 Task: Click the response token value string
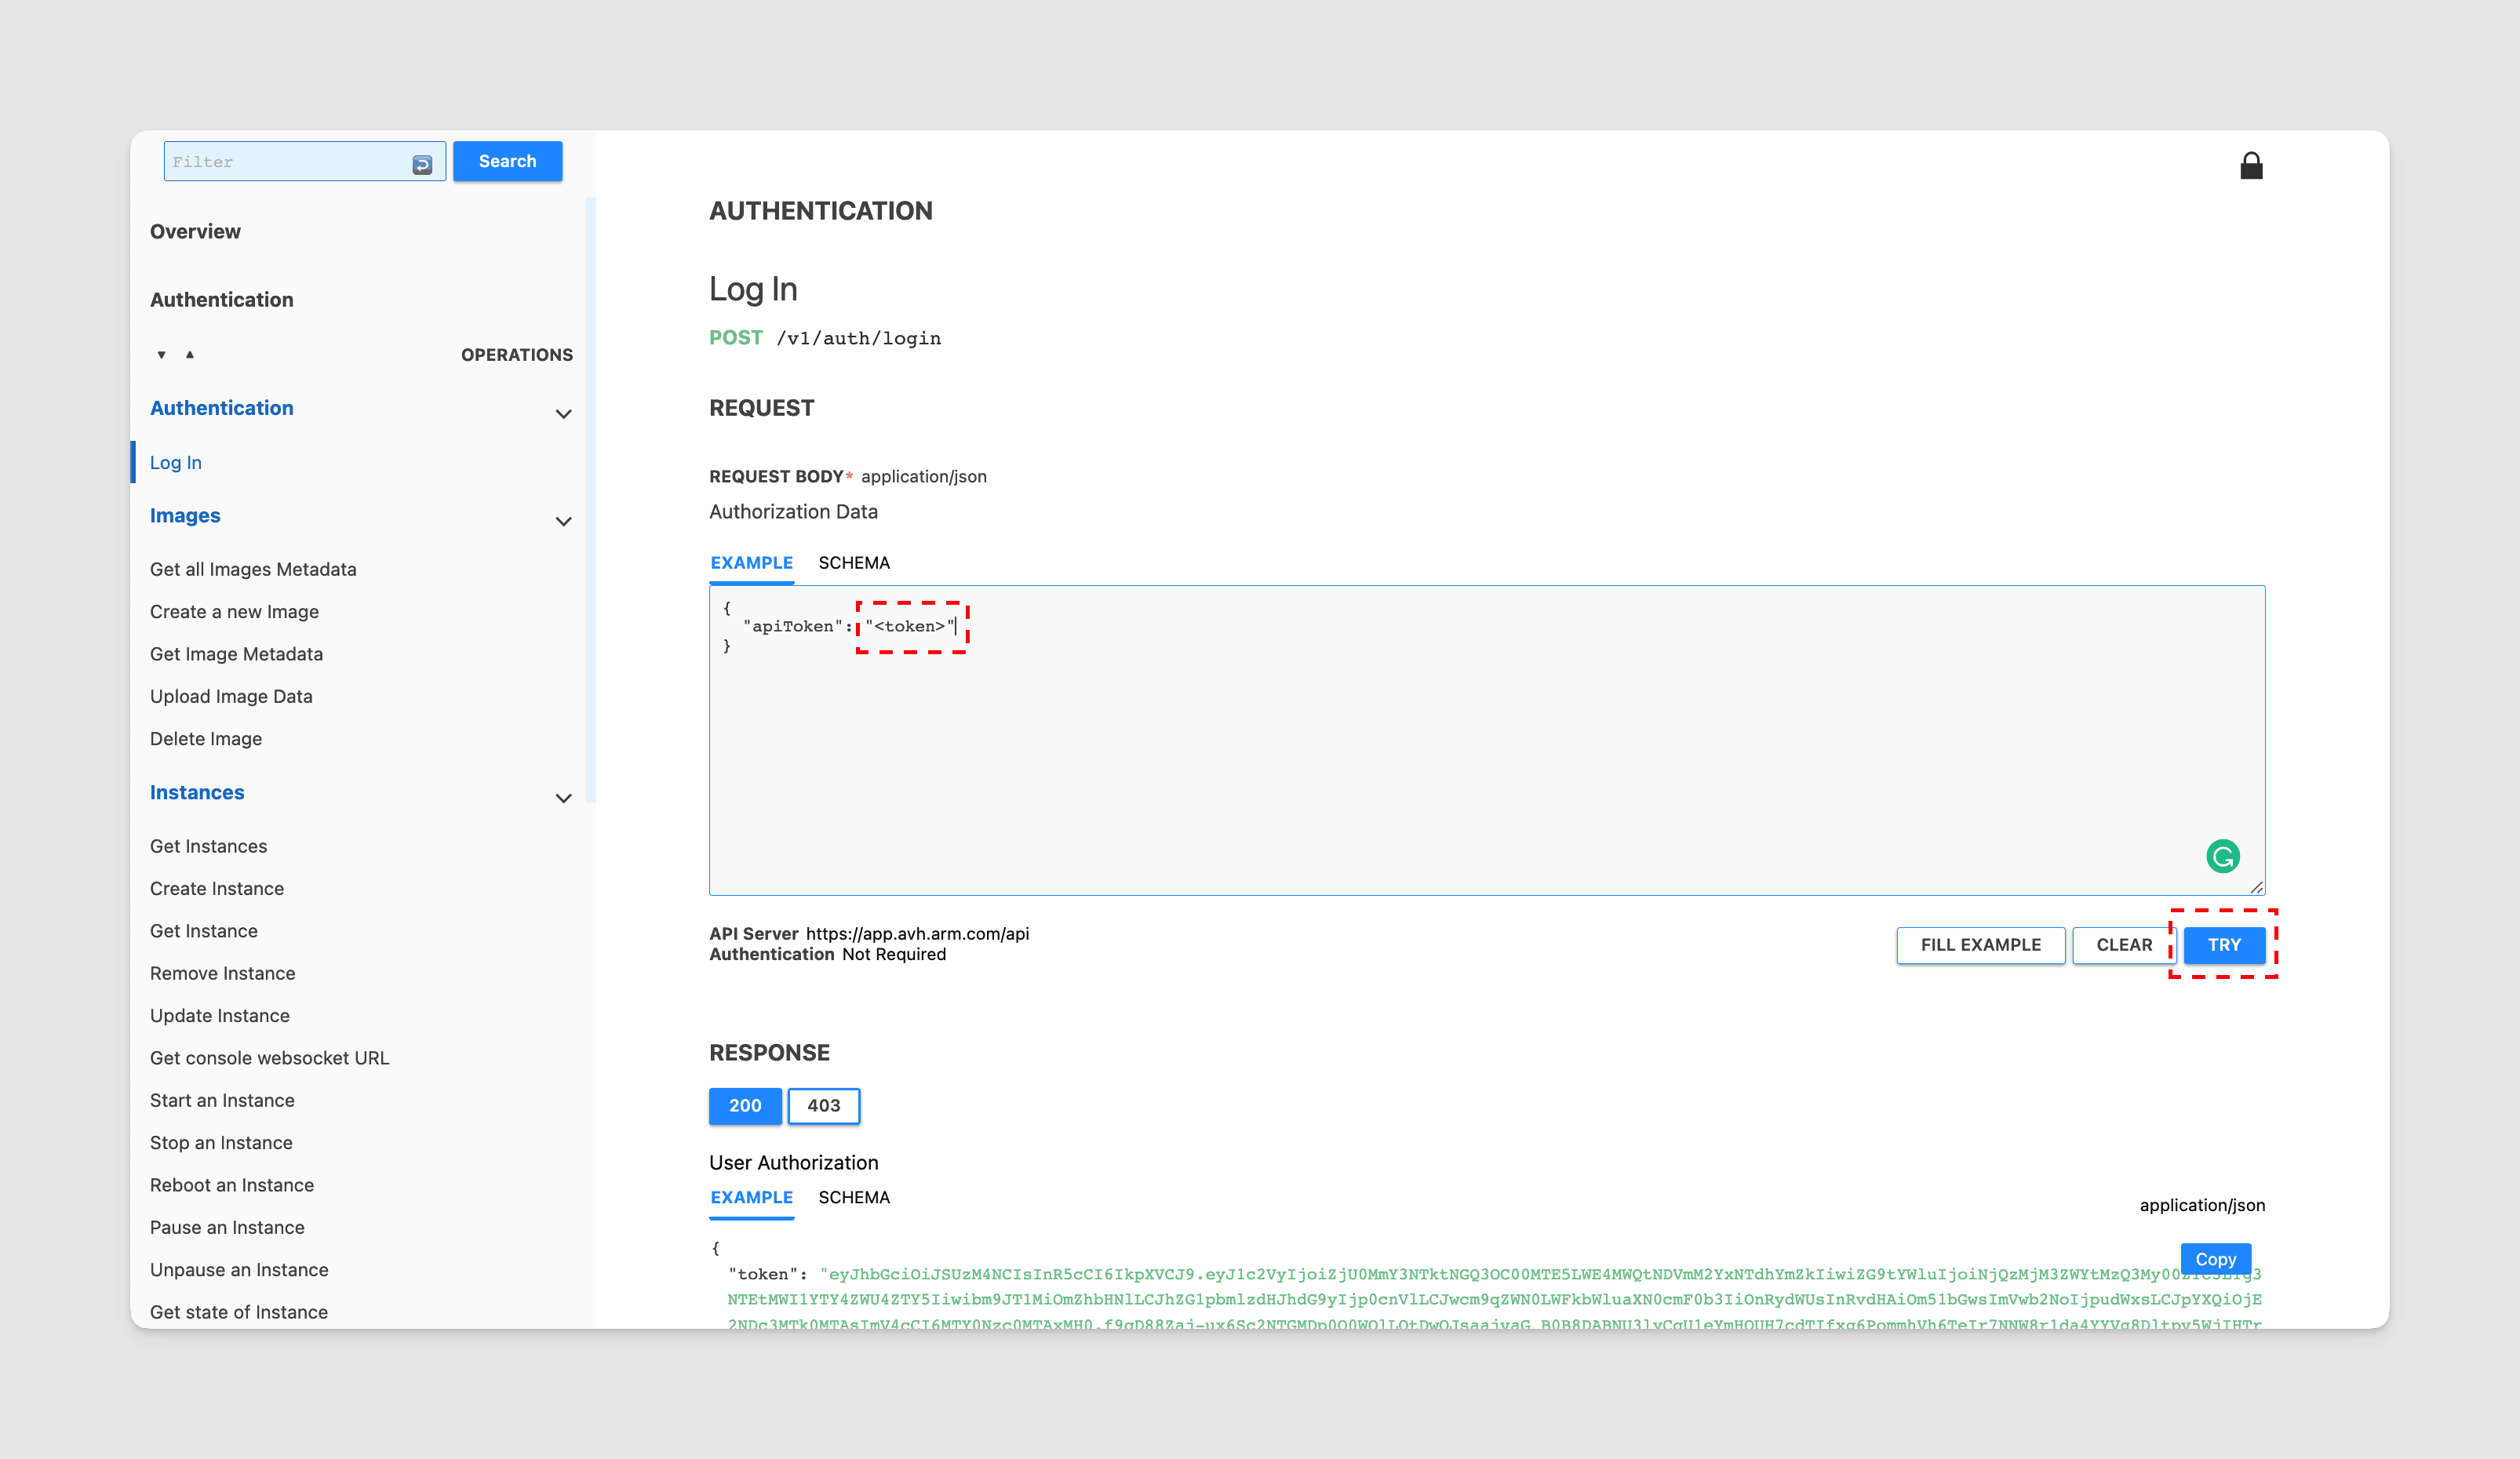coord(1494,1299)
